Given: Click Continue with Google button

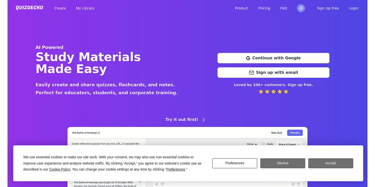Looking at the screenshot, I should (x=273, y=58).
